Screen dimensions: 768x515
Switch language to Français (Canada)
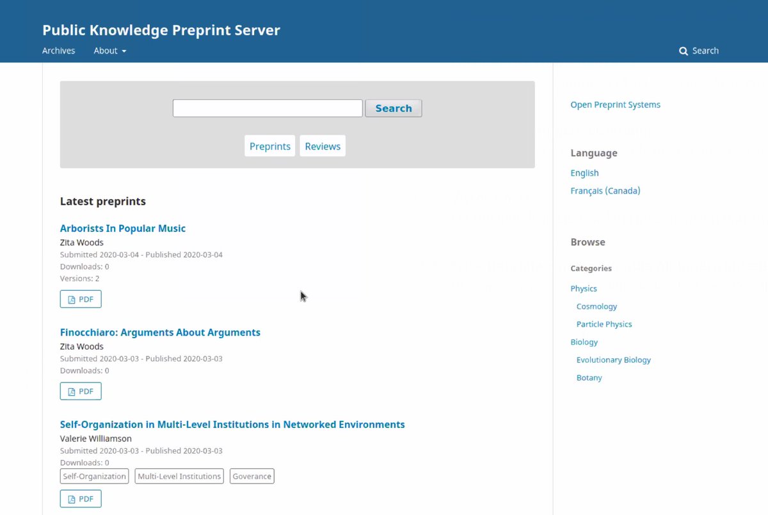tap(605, 191)
